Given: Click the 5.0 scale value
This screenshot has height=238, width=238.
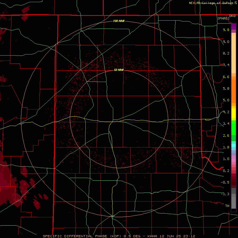Looking at the screenshot, I should click(226, 100).
